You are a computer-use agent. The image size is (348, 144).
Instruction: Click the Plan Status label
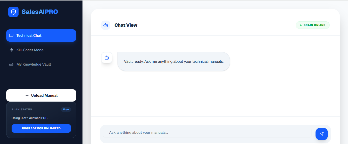[22, 110]
